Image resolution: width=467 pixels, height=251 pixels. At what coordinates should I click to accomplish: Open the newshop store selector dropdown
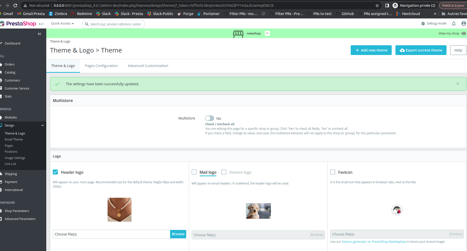point(267,33)
